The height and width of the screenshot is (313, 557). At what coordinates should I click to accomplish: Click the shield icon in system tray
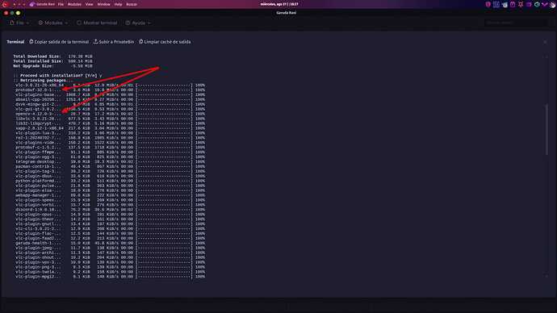coord(488,4)
